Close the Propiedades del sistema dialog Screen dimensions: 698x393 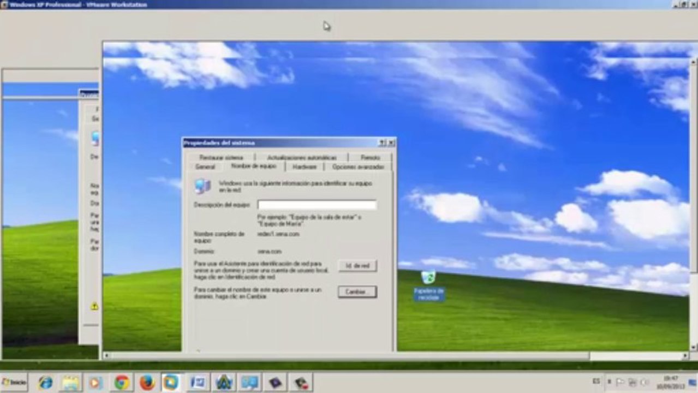click(x=391, y=142)
